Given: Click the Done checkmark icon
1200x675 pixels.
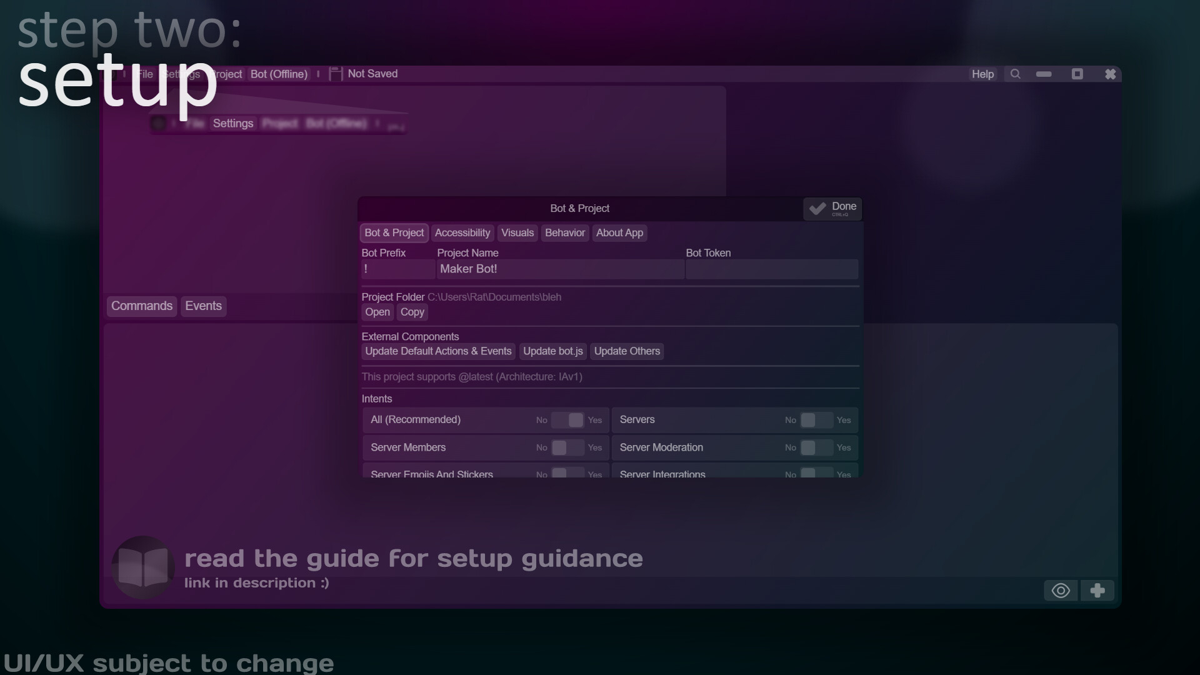Looking at the screenshot, I should point(817,208).
